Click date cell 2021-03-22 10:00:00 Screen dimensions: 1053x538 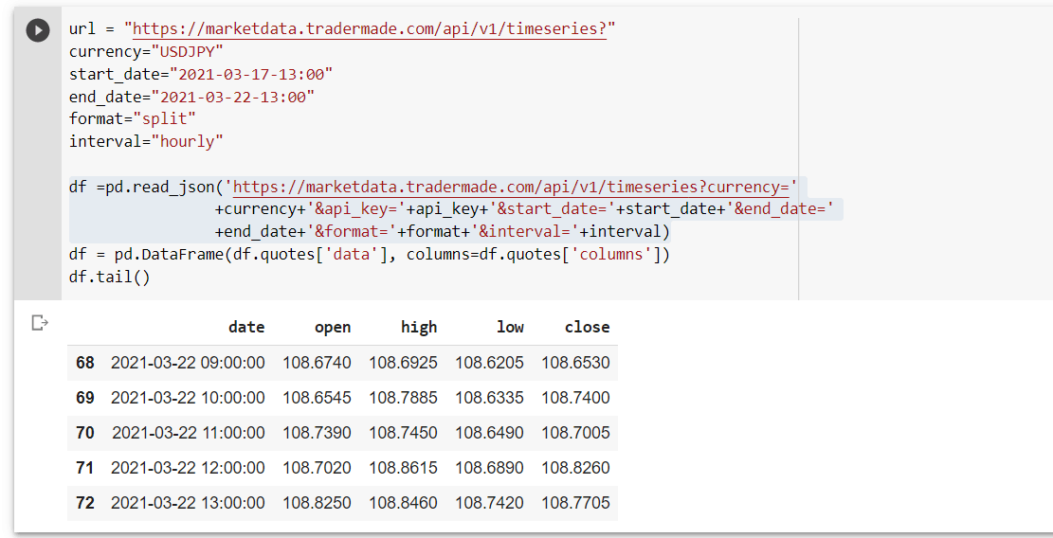point(188,398)
